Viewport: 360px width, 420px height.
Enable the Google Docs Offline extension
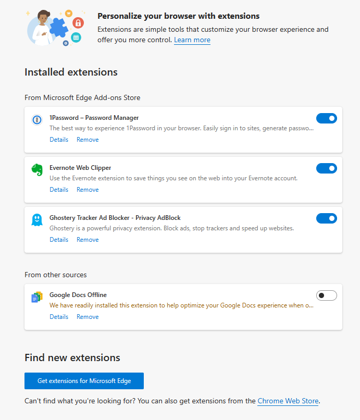(326, 295)
